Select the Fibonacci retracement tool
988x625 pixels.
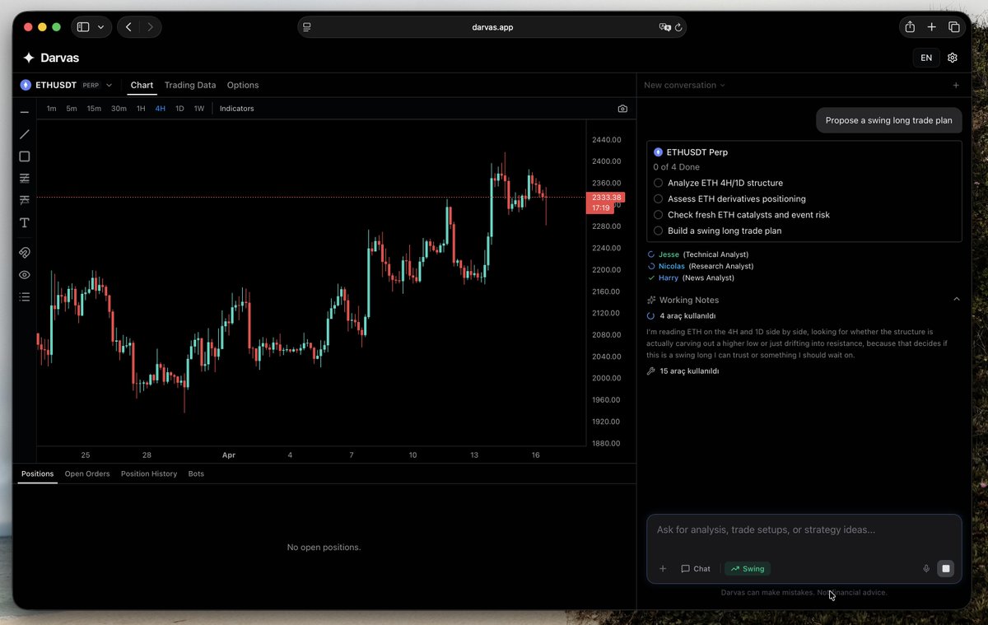(24, 179)
